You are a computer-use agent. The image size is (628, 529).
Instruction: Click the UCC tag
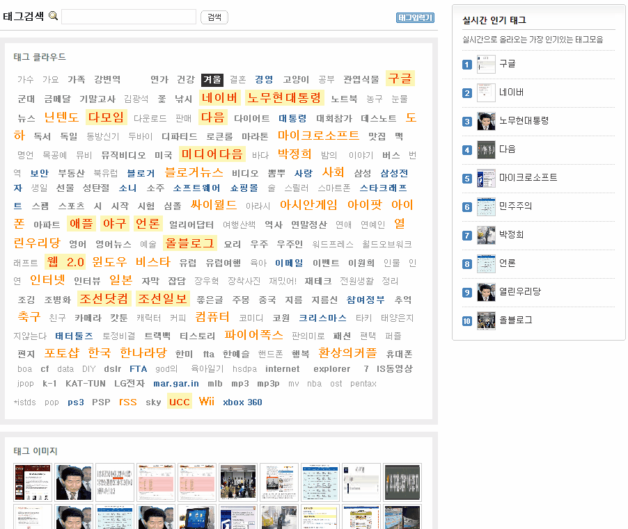coord(180,402)
